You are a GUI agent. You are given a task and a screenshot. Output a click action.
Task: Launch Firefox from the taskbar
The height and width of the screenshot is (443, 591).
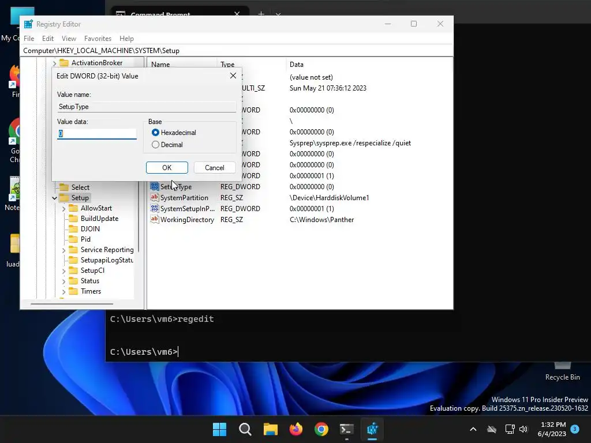[x=296, y=429]
